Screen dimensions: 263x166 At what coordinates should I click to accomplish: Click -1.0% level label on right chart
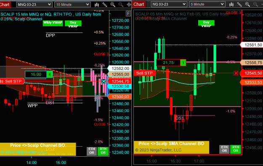(x=231, y=111)
